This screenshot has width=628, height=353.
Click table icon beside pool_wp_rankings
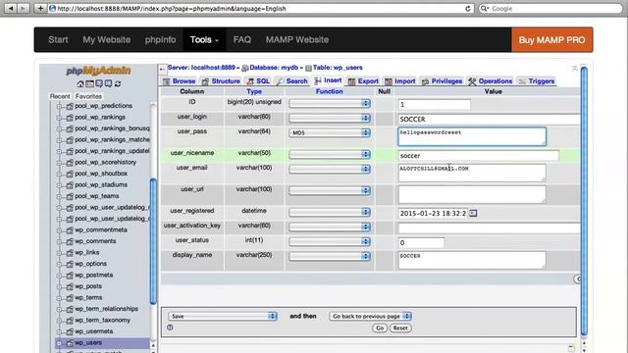tap(70, 118)
